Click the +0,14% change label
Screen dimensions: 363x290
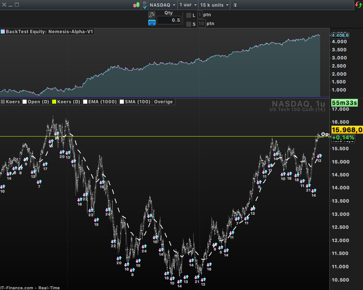343,138
